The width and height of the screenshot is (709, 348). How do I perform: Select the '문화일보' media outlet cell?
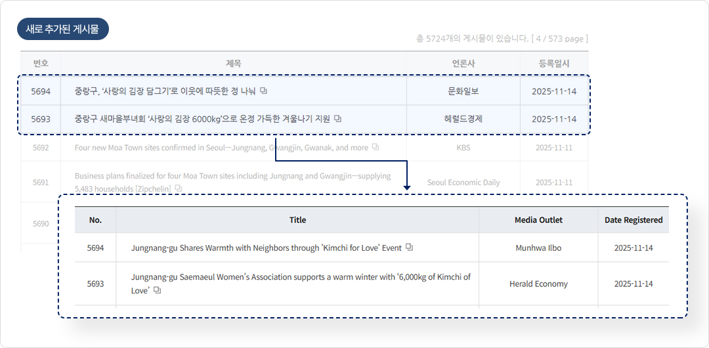pos(463,91)
